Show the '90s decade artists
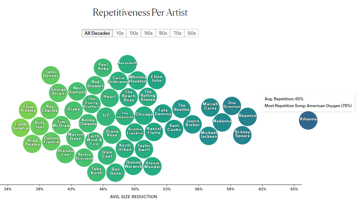358x204 pixels. pyautogui.click(x=148, y=33)
